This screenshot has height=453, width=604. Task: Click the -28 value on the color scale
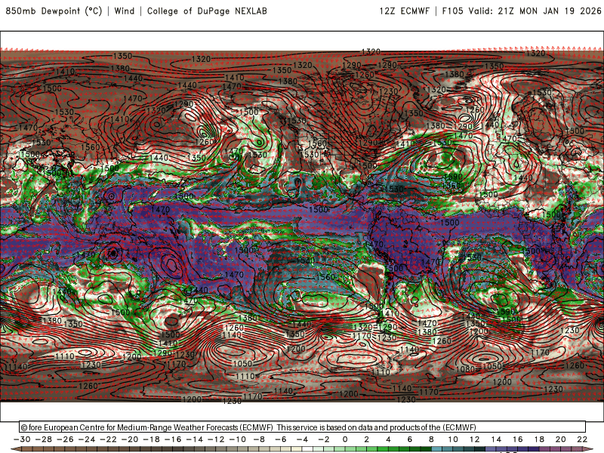click(44, 439)
